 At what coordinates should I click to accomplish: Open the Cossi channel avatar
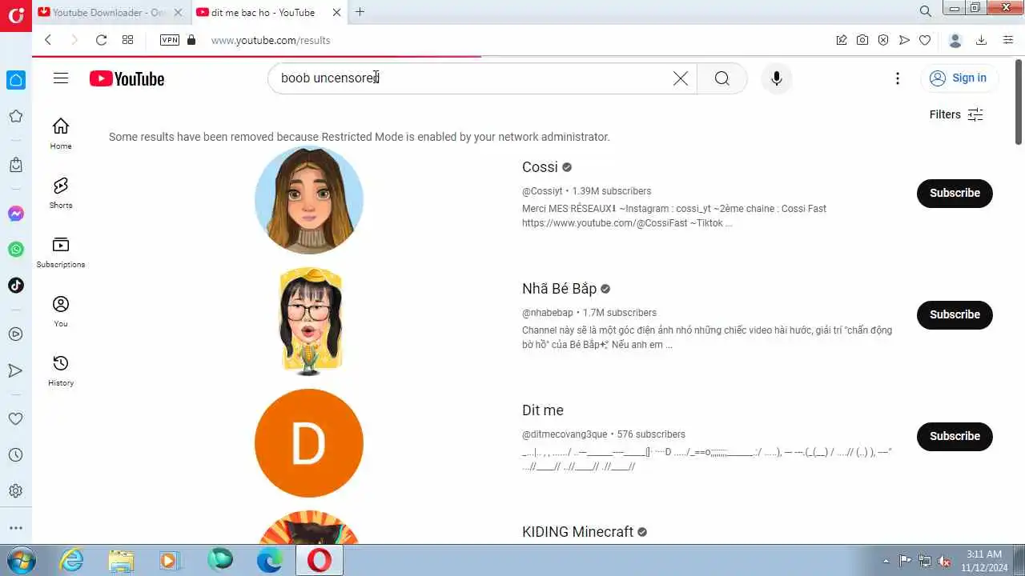click(x=309, y=200)
